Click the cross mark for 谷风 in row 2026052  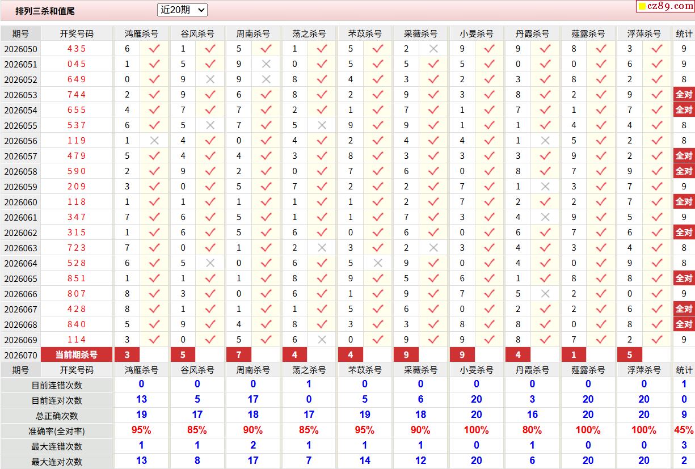pyautogui.click(x=210, y=79)
